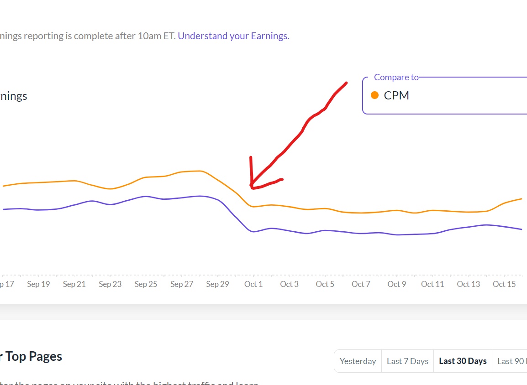The image size is (527, 385).
Task: Click the red arrow annotation tip
Action: [252, 187]
